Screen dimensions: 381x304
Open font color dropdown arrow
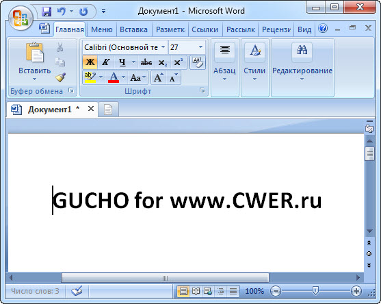tap(123, 77)
